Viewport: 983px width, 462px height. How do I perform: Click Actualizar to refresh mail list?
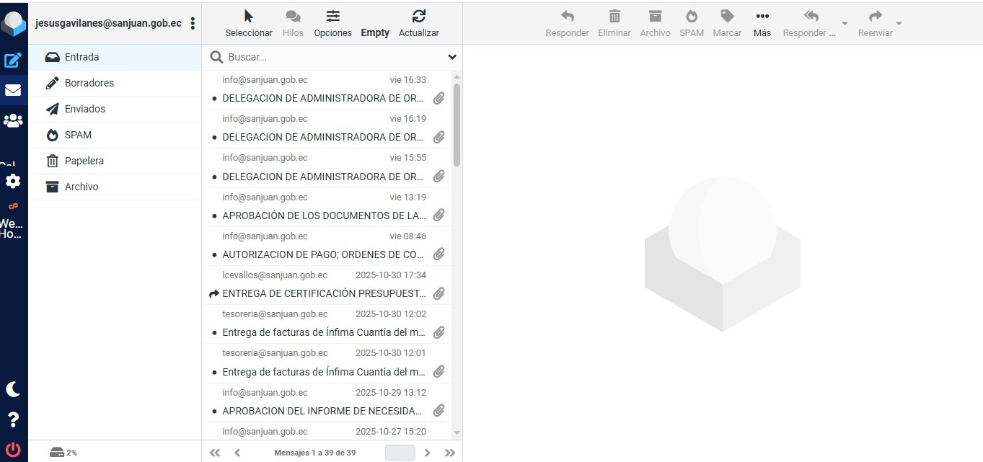coord(418,23)
